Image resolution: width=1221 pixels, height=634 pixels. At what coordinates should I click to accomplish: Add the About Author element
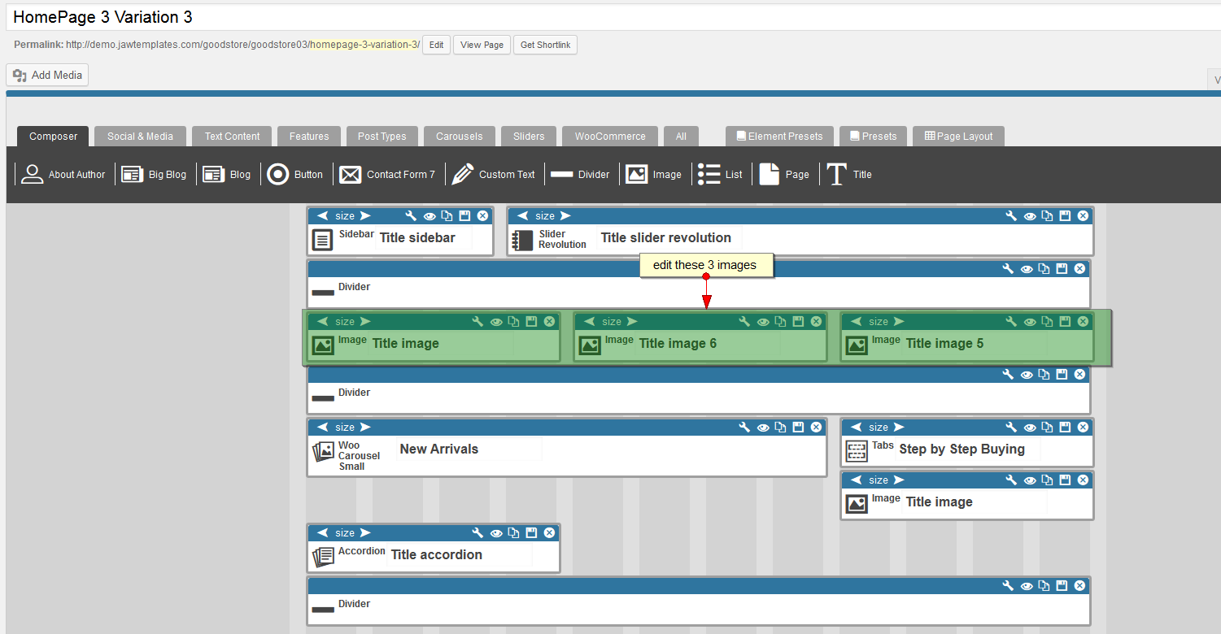pyautogui.click(x=63, y=175)
